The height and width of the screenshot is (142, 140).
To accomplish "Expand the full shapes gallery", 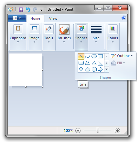I will (106, 69).
